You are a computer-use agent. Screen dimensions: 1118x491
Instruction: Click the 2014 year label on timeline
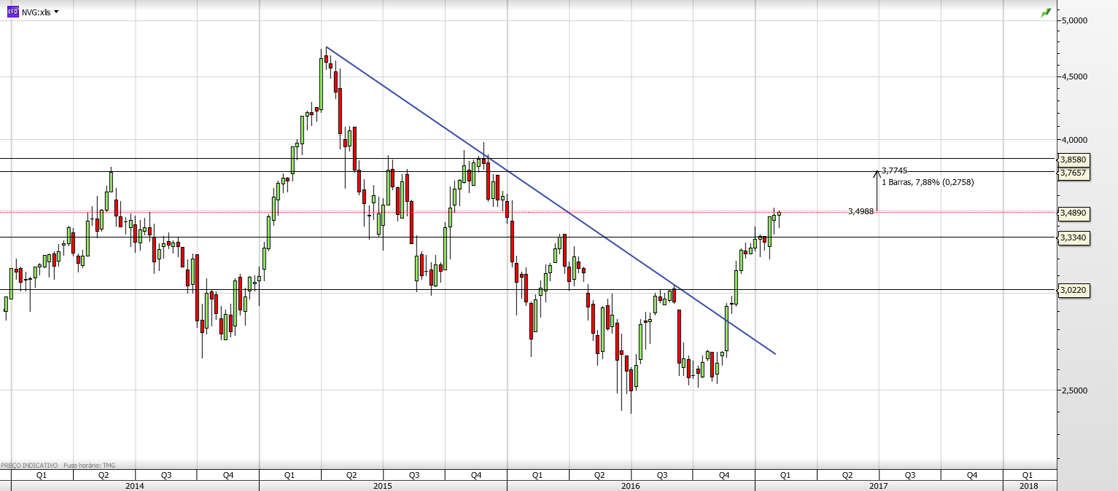(x=134, y=485)
